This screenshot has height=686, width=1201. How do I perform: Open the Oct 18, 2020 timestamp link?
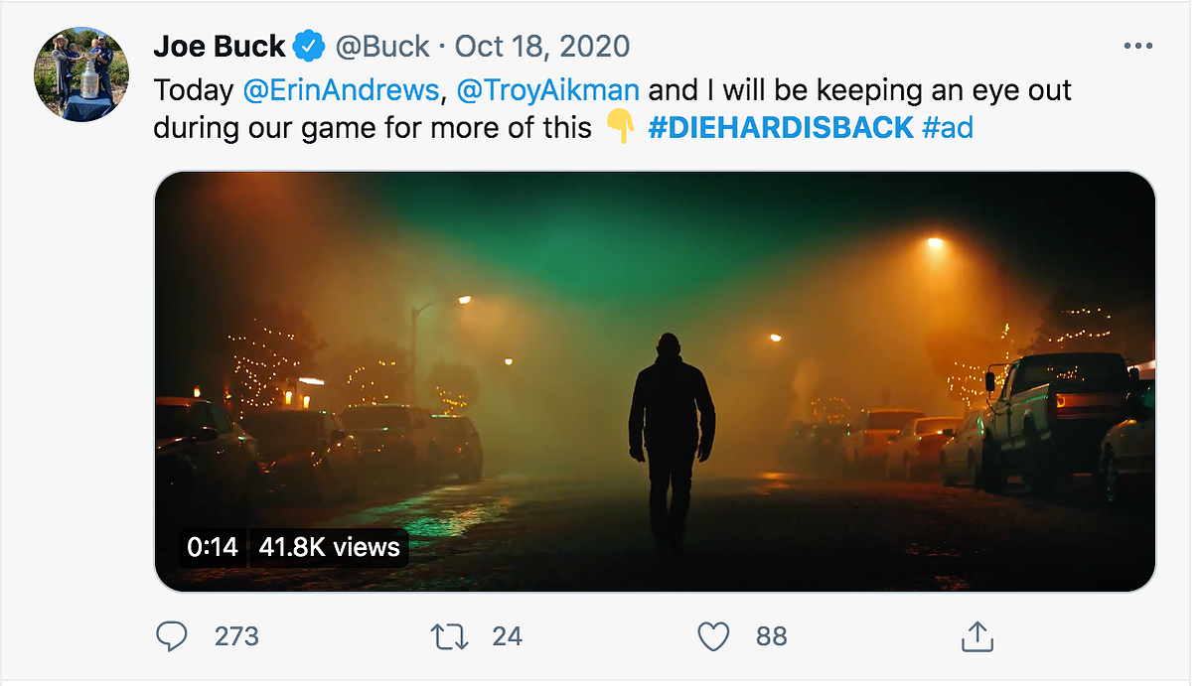tap(542, 46)
